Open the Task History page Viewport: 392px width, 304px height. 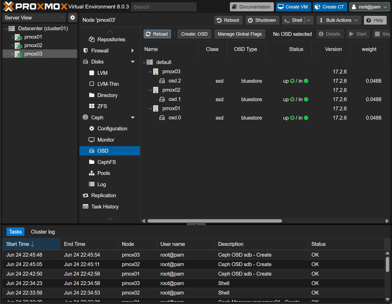pos(105,207)
